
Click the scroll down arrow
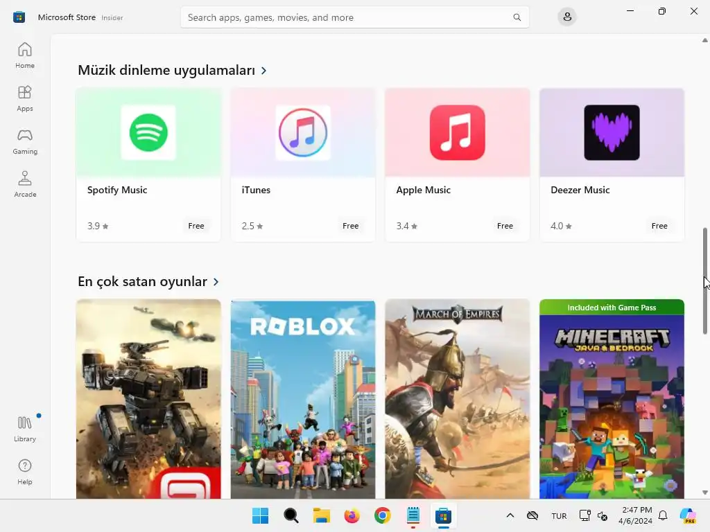[x=705, y=493]
